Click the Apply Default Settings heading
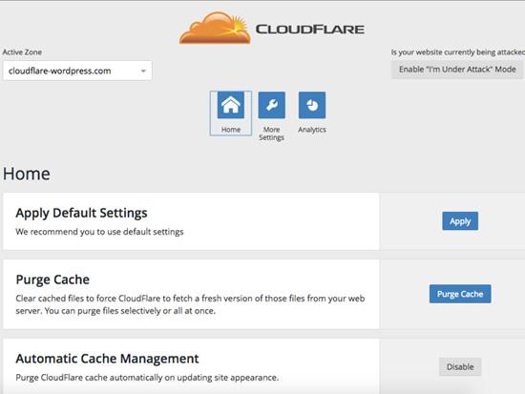This screenshot has width=525, height=394. (81, 214)
